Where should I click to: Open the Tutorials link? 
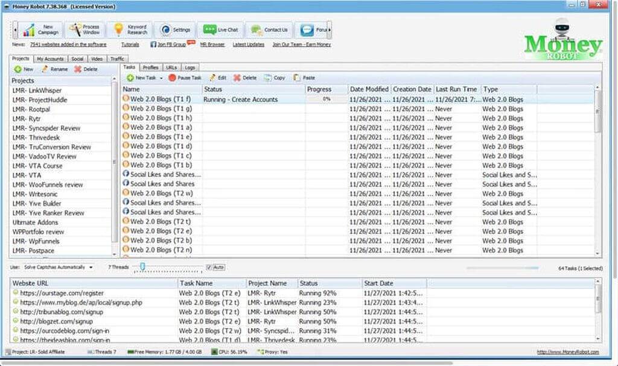pos(130,45)
